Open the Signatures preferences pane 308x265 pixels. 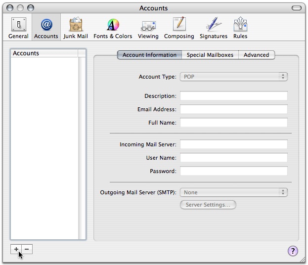pyautogui.click(x=213, y=28)
